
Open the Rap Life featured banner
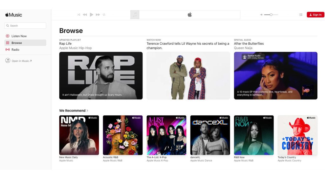point(101,76)
